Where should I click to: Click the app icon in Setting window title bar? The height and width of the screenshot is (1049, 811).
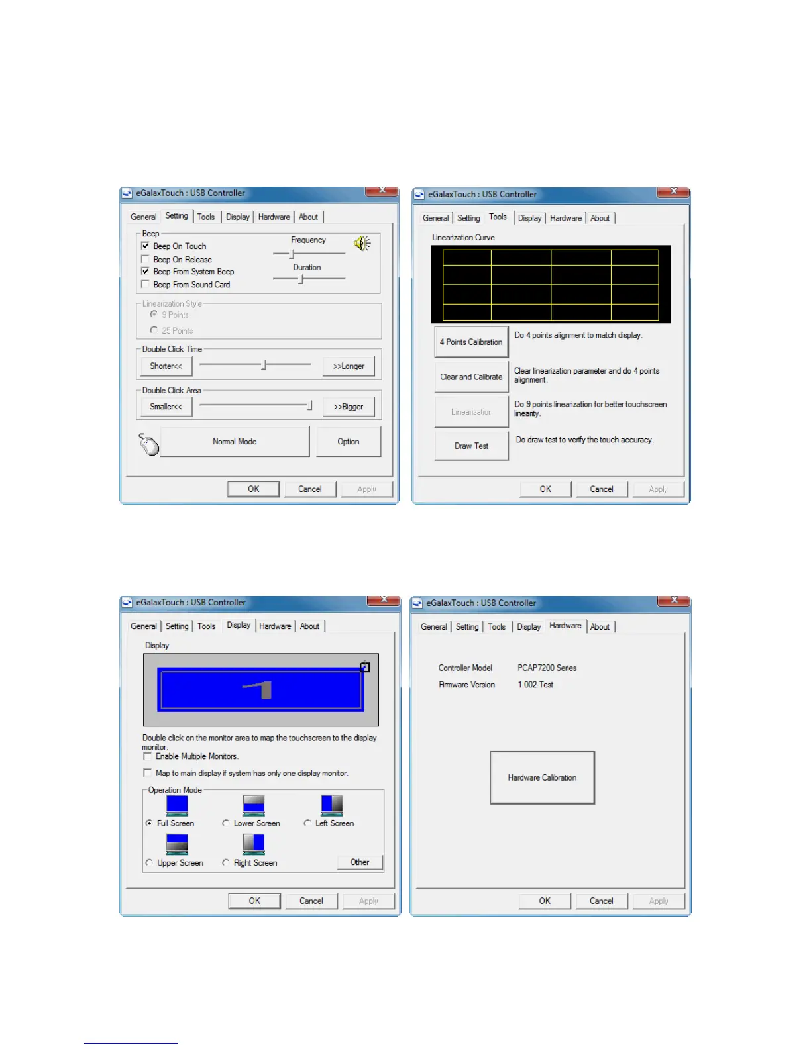click(x=127, y=193)
